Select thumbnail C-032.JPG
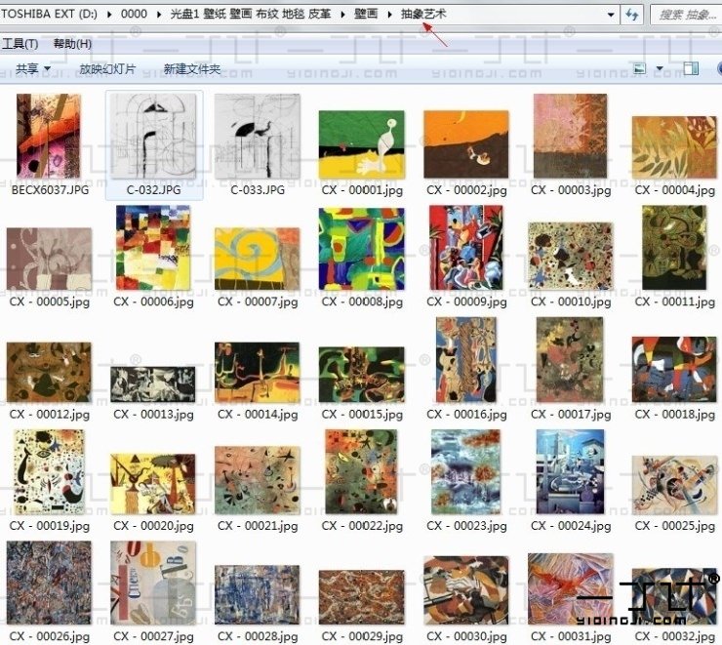This screenshot has height=645, width=722. [x=153, y=137]
